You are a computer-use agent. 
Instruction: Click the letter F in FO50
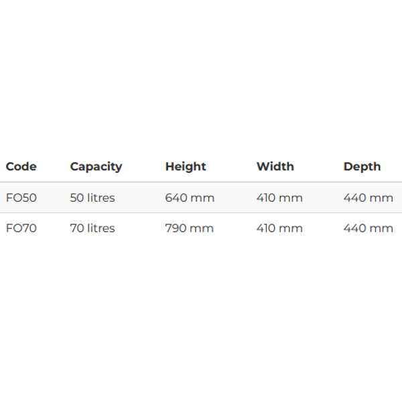pyautogui.click(x=9, y=198)
